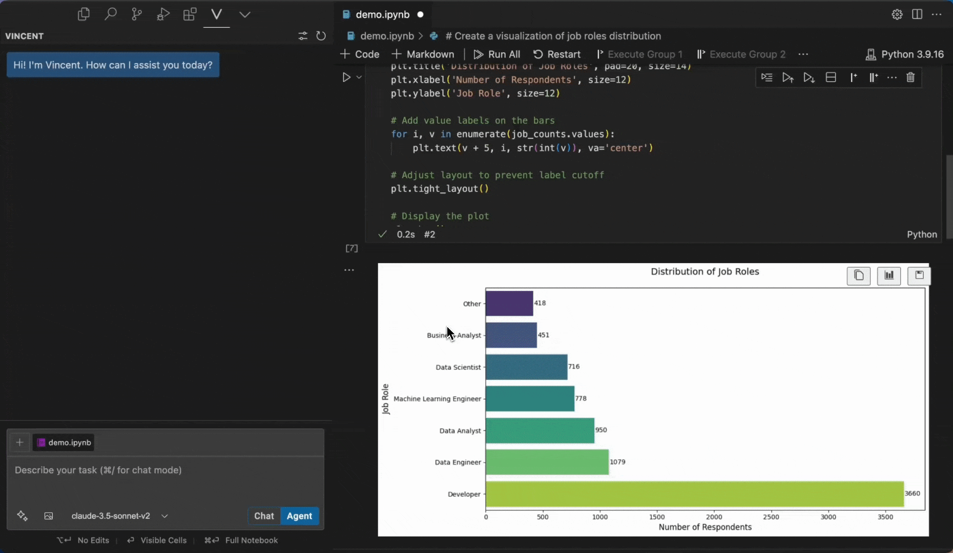Open cell toolbar more actions ellipsis
This screenshot has height=553, width=953.
click(x=892, y=77)
